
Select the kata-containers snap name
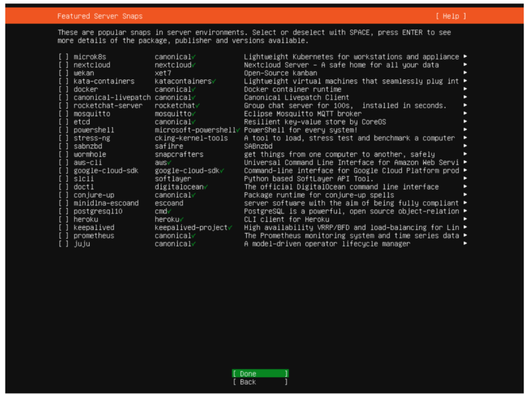pos(104,81)
